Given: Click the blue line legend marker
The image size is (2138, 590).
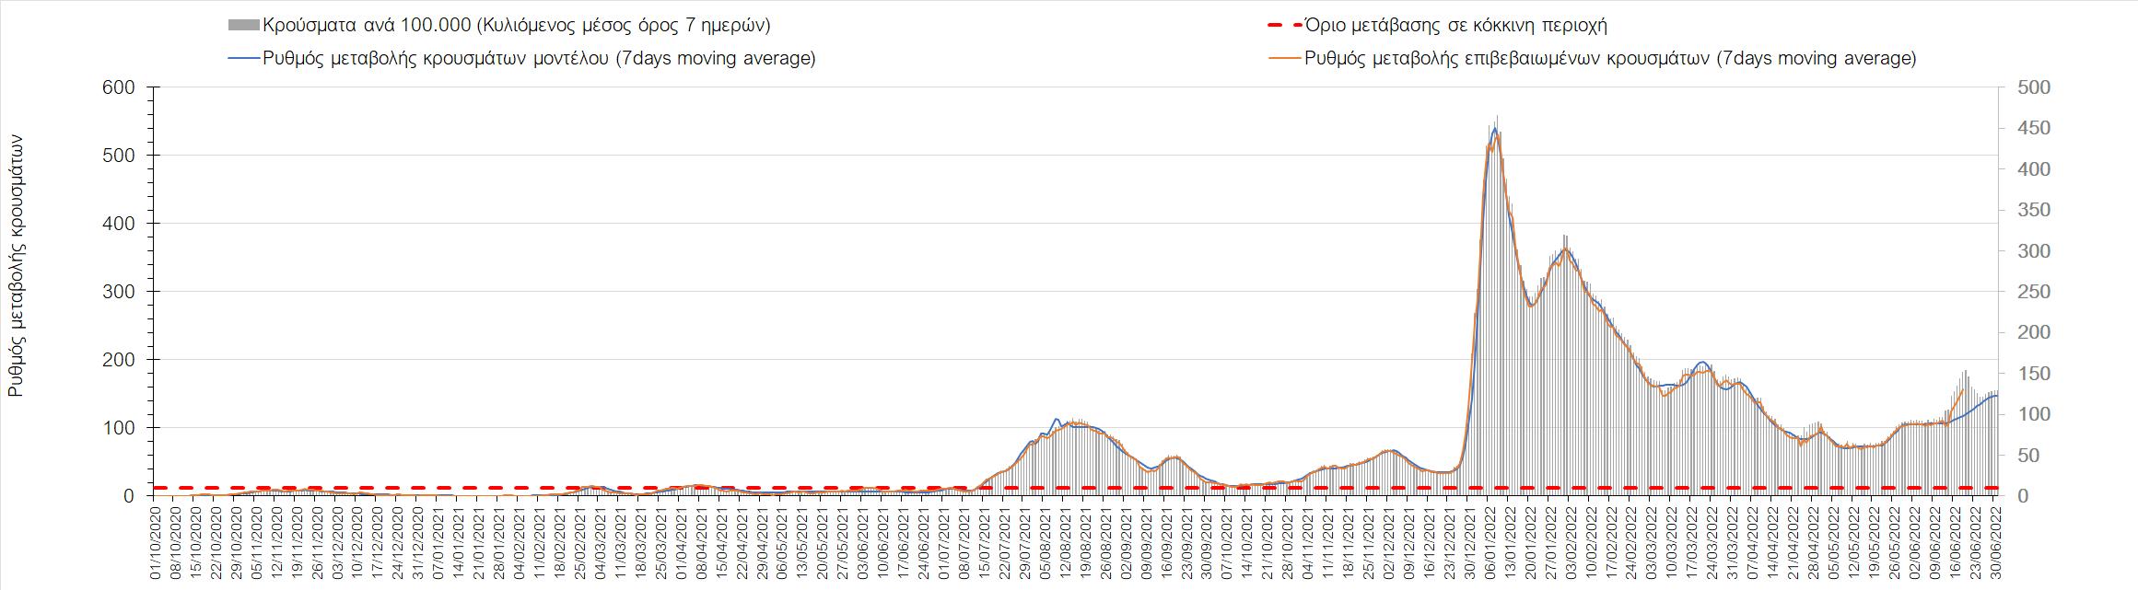Looking at the screenshot, I should [243, 58].
